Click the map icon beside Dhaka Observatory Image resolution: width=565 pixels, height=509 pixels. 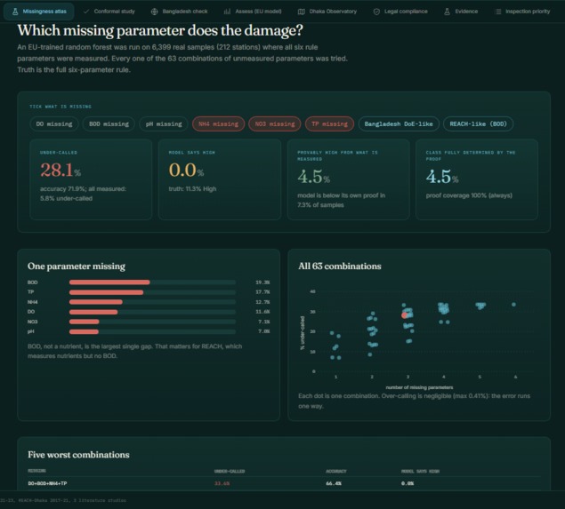[x=302, y=12]
